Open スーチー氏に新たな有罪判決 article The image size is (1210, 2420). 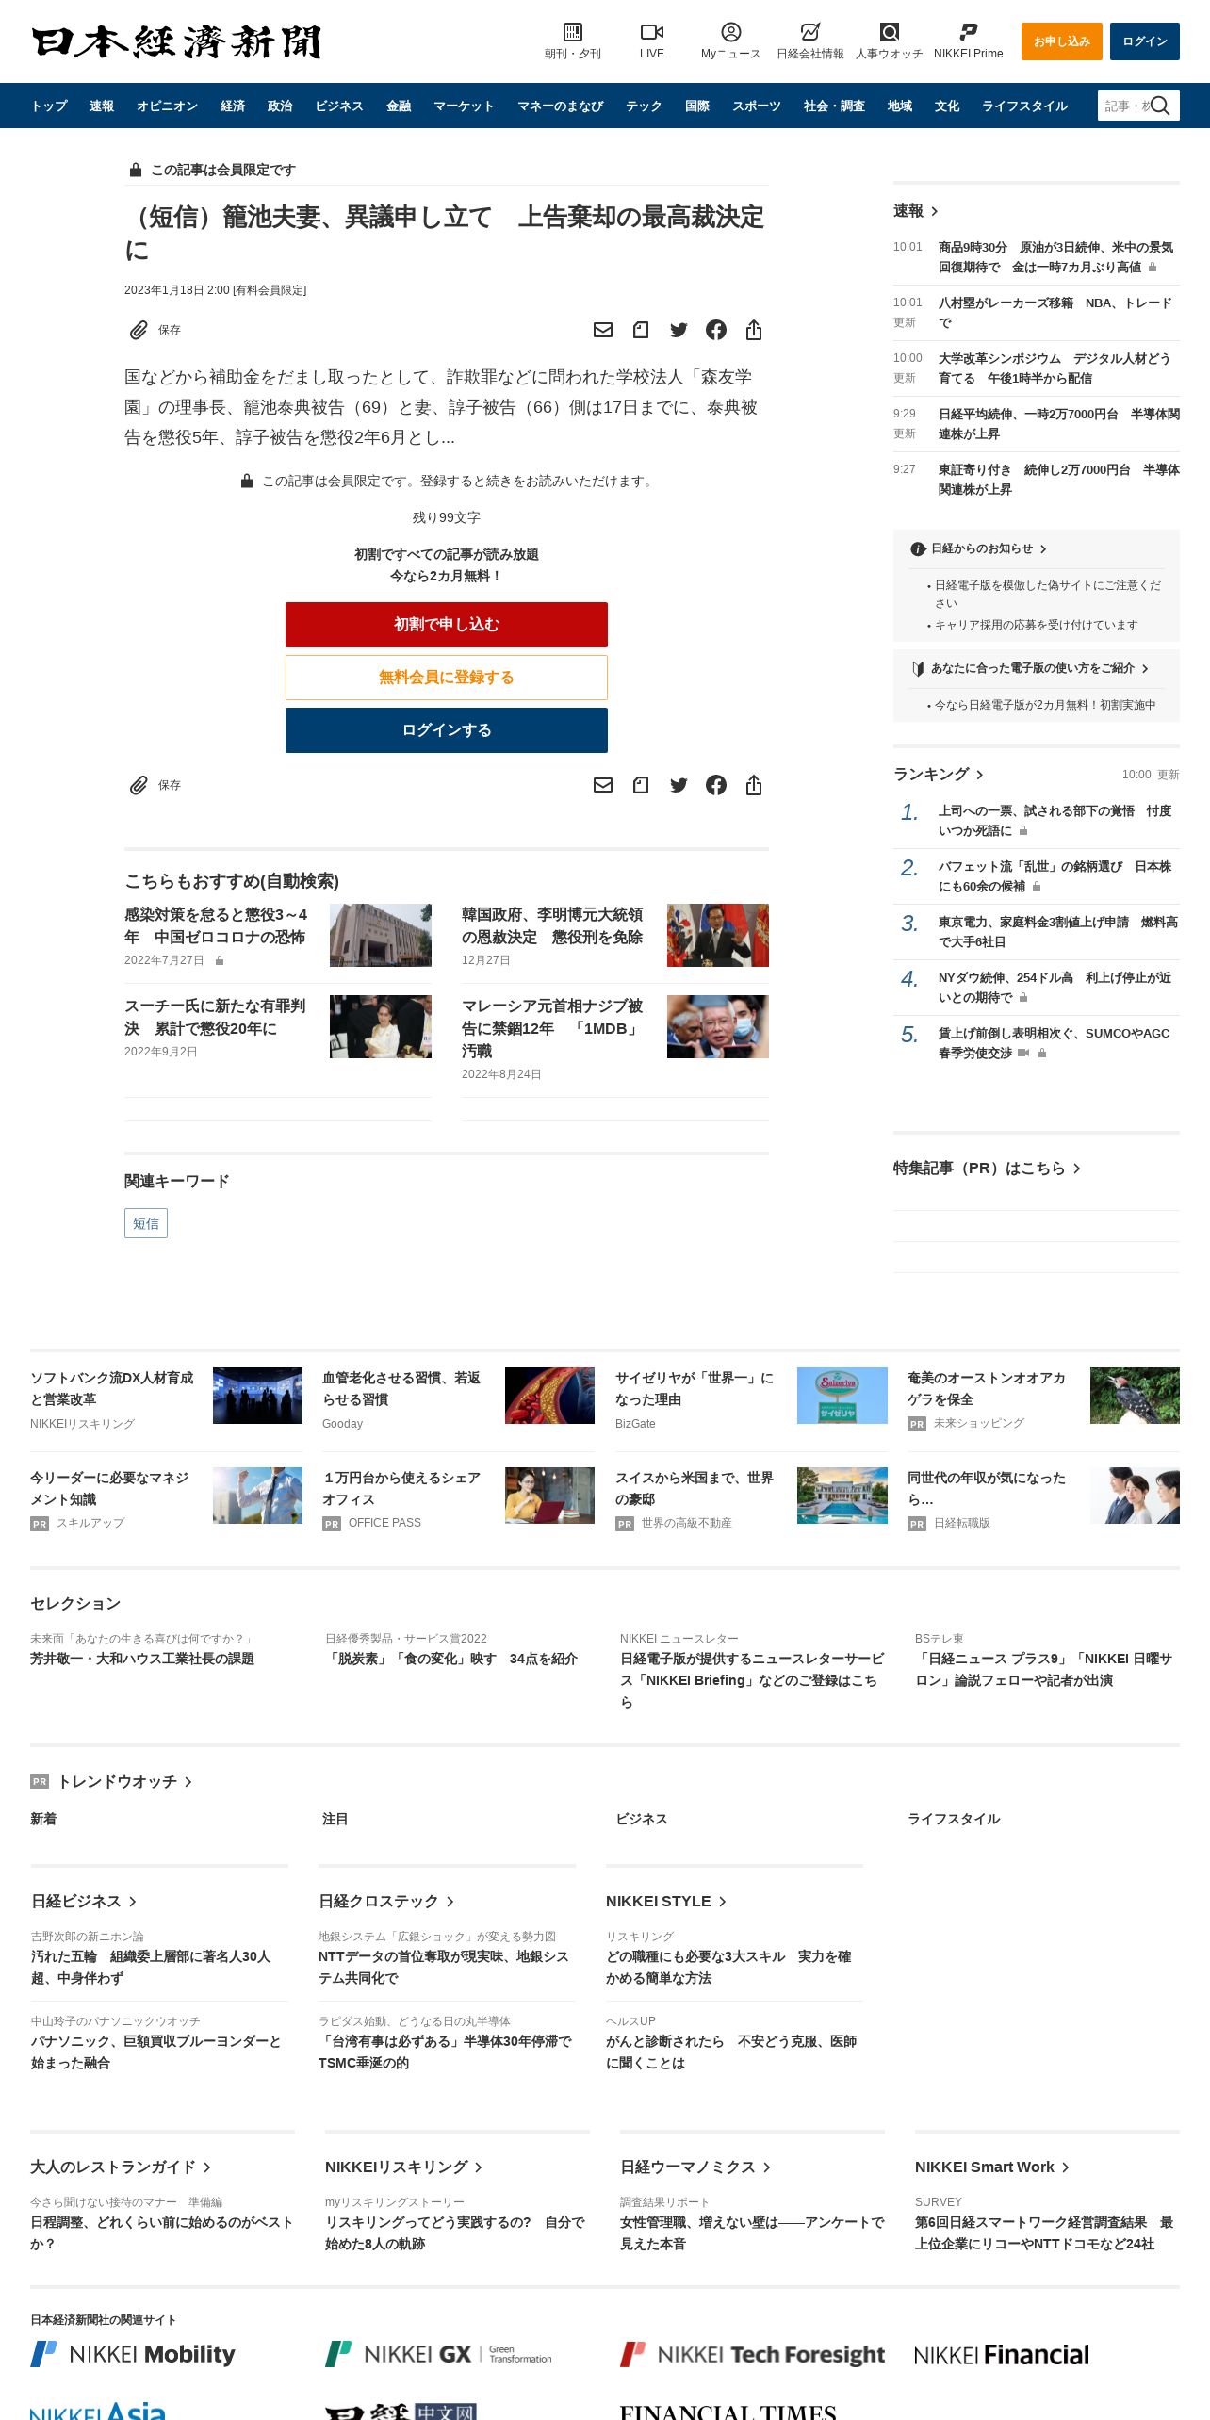click(215, 1017)
